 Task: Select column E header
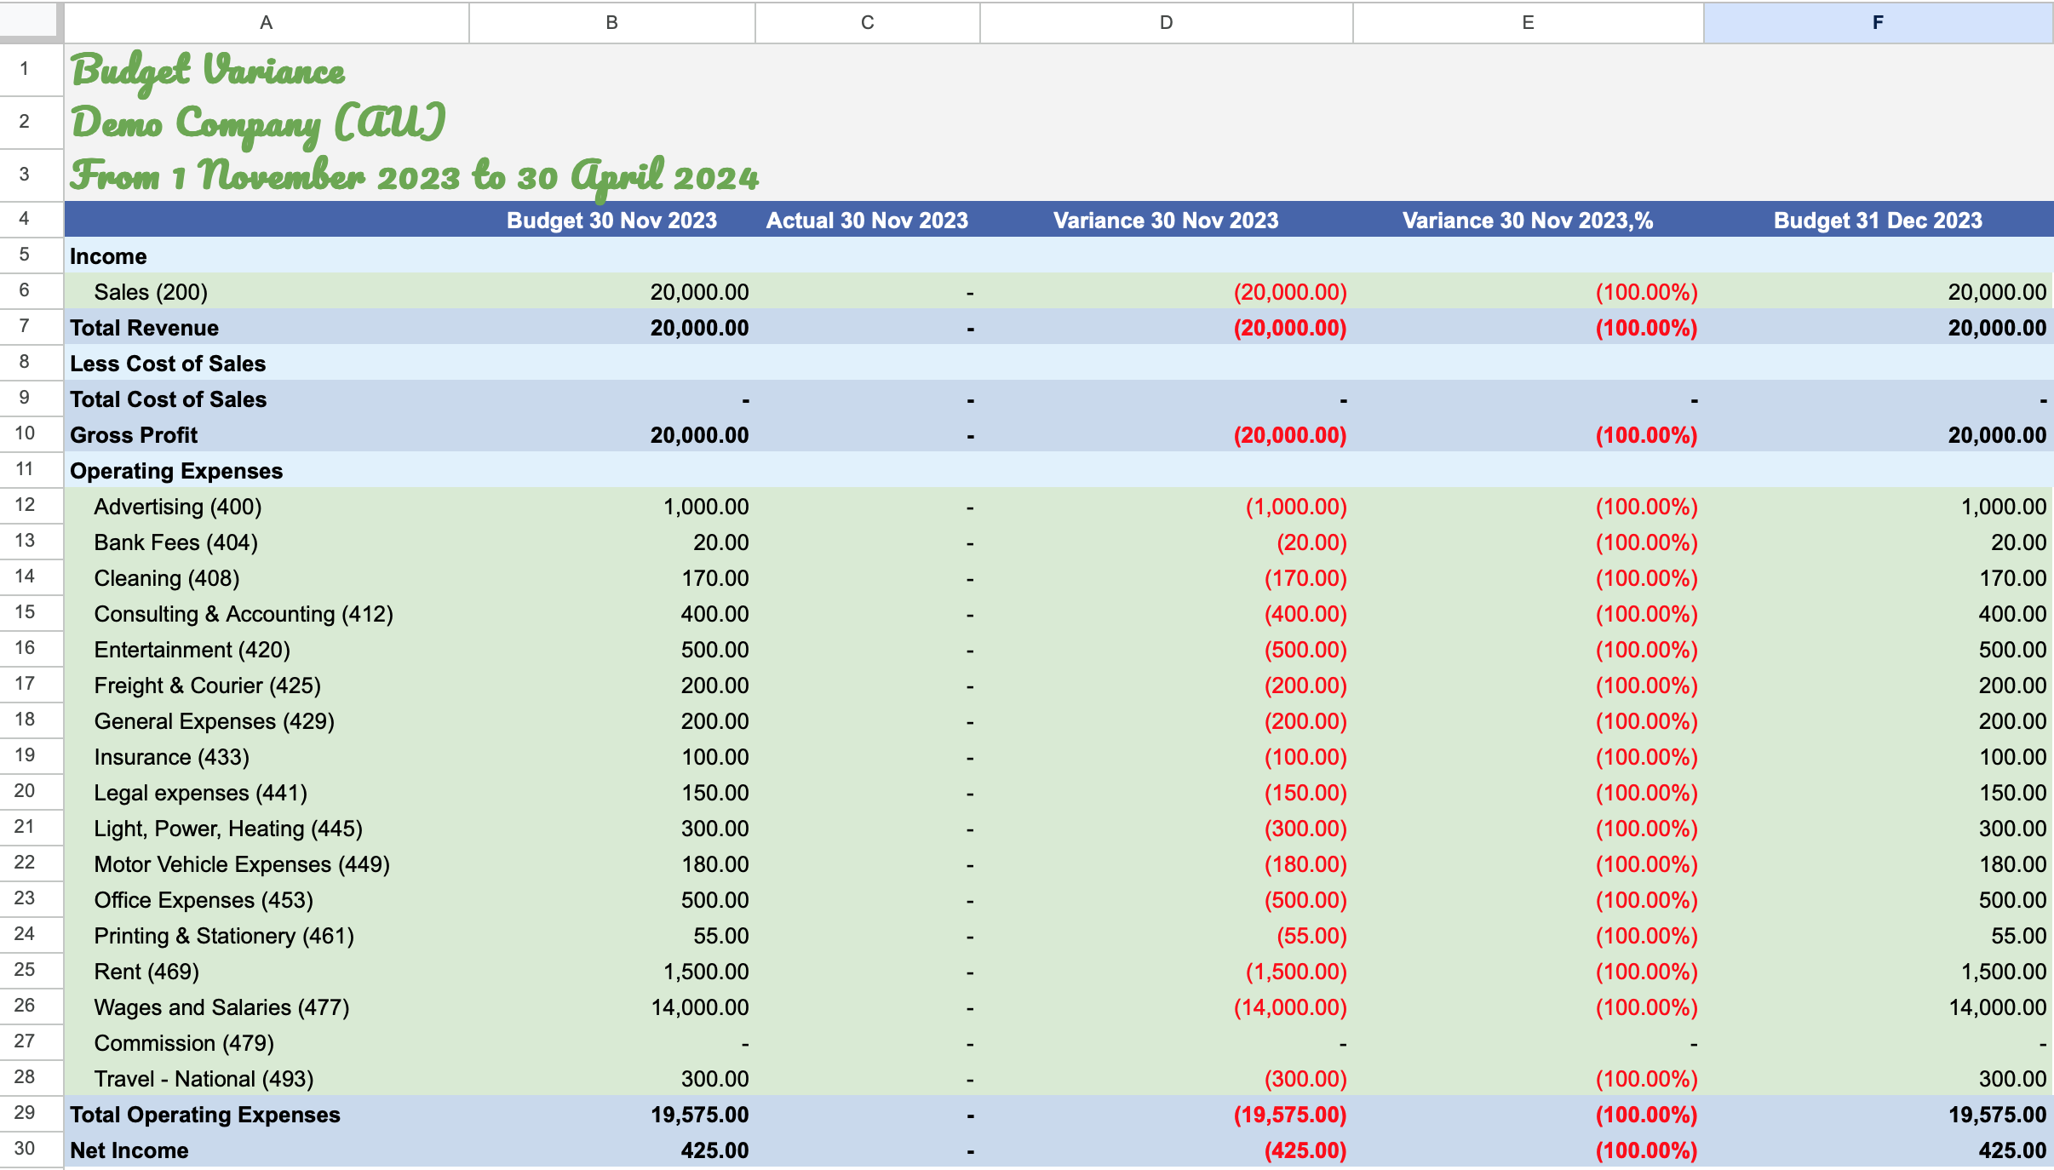click(1528, 23)
